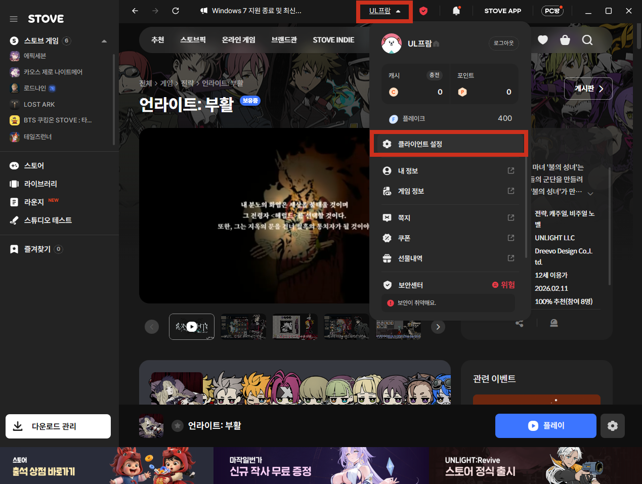The image size is (642, 484).
Task: Click the shopping basket icon
Action: click(565, 40)
